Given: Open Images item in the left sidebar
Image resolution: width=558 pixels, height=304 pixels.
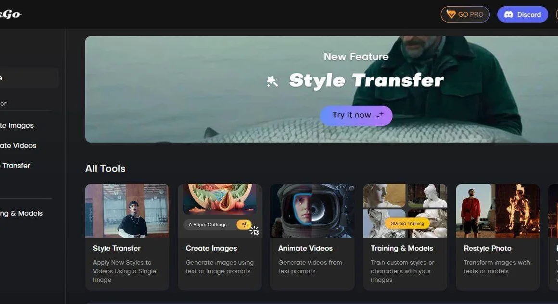Looking at the screenshot, I should [17, 125].
